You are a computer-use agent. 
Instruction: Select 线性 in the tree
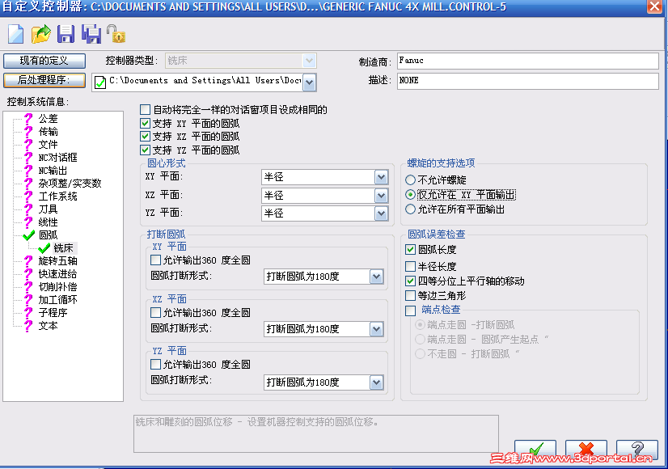pyautogui.click(x=48, y=222)
